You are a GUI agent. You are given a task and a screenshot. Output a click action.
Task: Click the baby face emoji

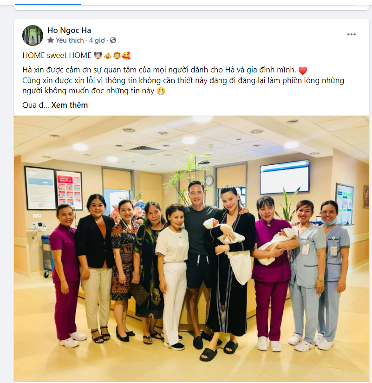tap(108, 56)
